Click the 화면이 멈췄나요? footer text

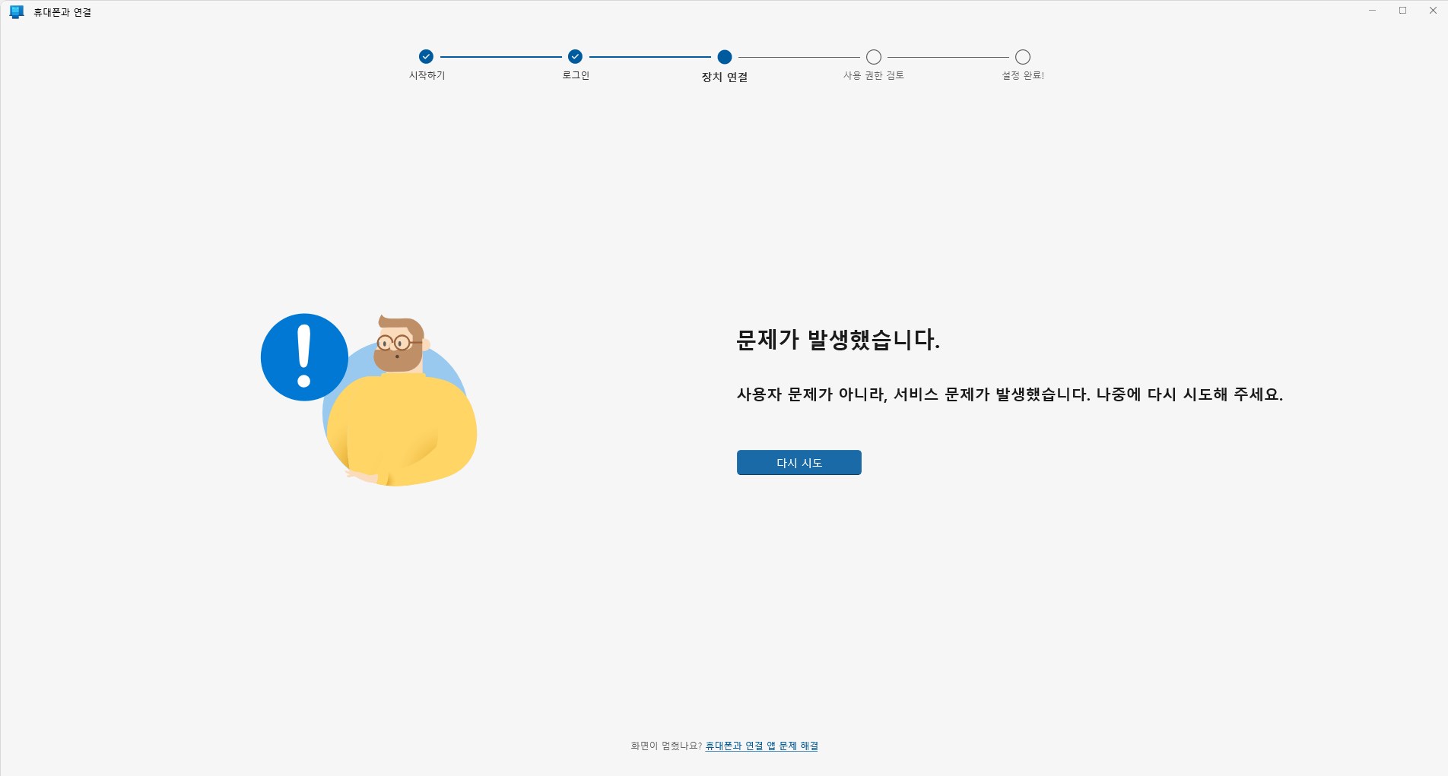[665, 746]
